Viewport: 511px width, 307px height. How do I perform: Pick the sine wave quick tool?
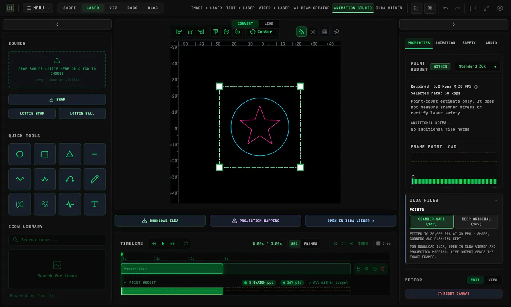click(x=20, y=179)
